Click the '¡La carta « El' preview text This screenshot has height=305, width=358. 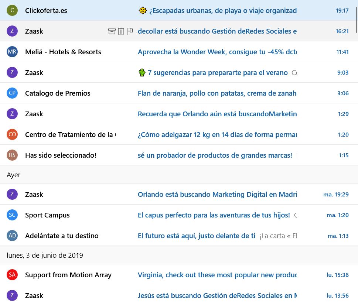pyautogui.click(x=278, y=236)
